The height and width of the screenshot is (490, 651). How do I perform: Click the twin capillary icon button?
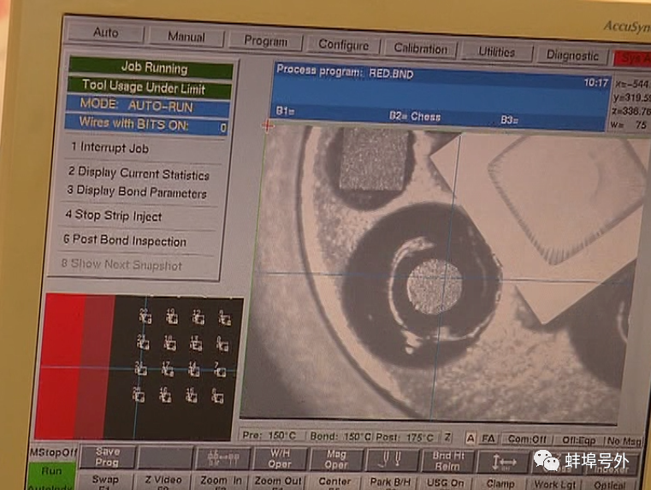click(392, 460)
